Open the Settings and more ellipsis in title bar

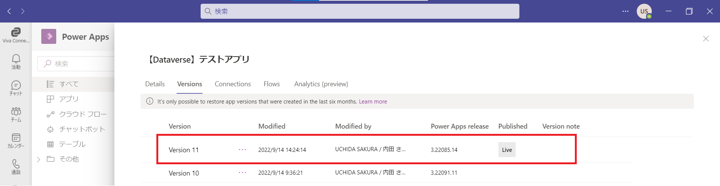(x=625, y=11)
